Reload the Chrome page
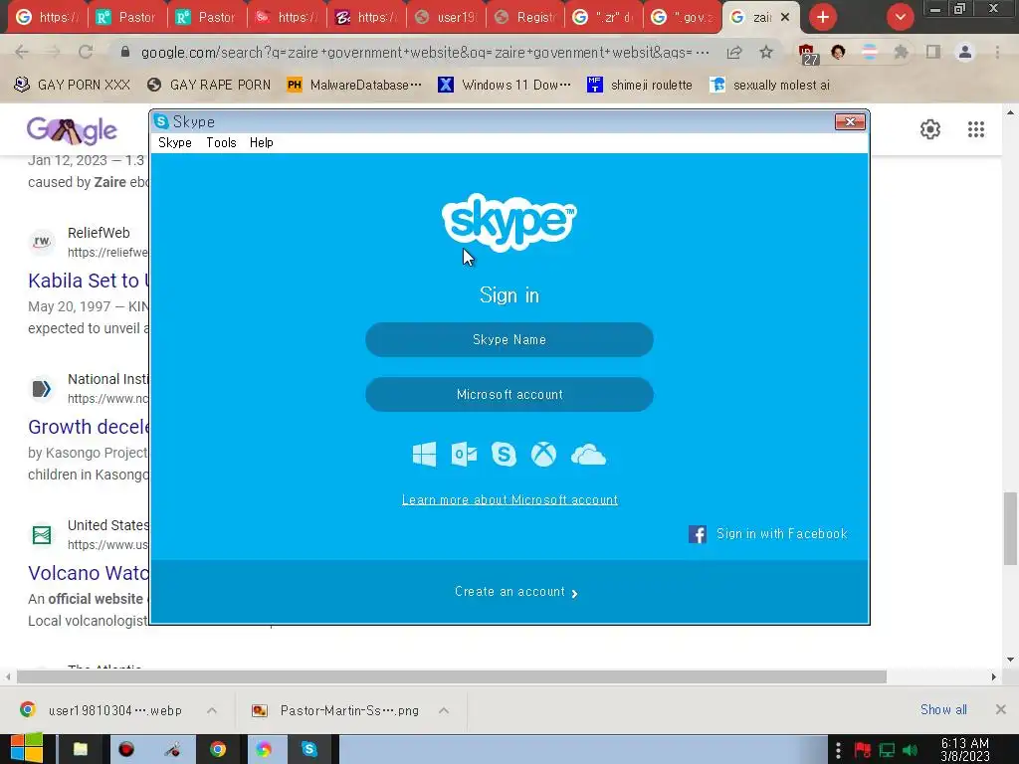 coord(86,52)
